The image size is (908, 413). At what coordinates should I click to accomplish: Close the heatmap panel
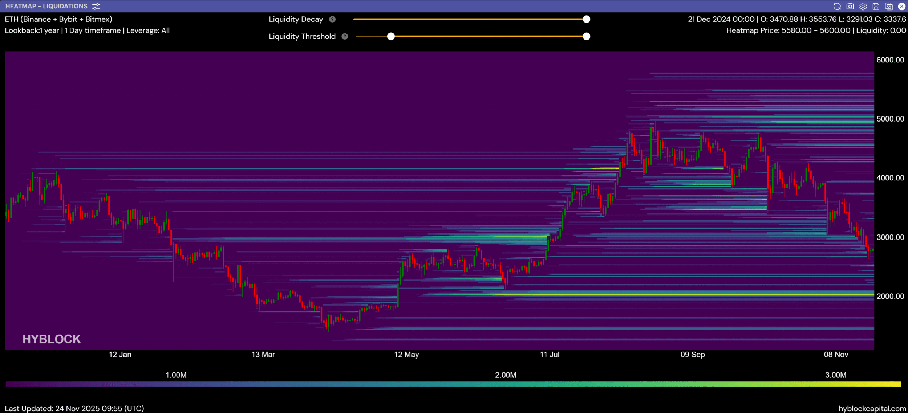(x=901, y=6)
